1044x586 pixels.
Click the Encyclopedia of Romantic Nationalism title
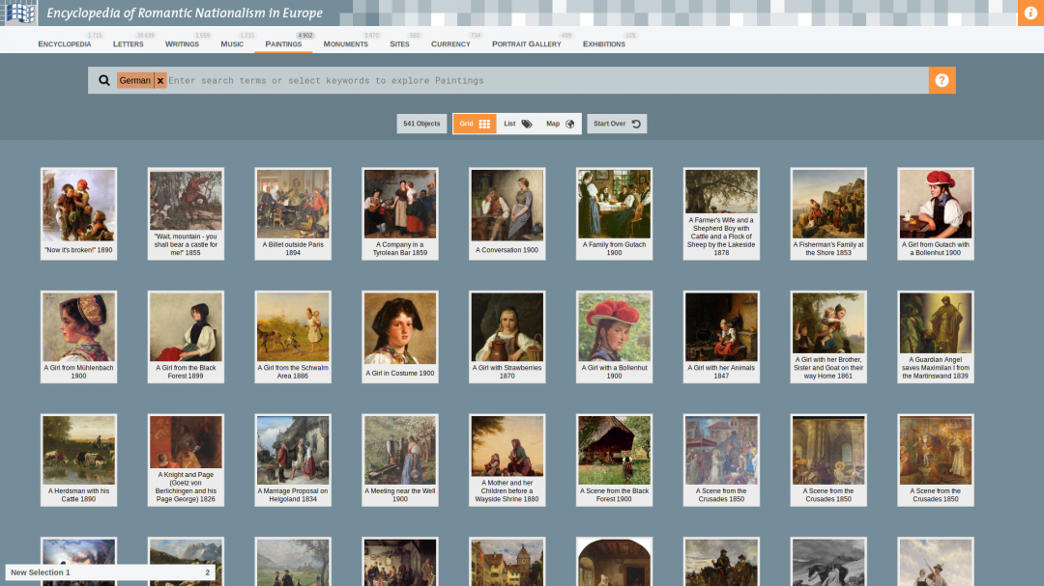point(185,13)
